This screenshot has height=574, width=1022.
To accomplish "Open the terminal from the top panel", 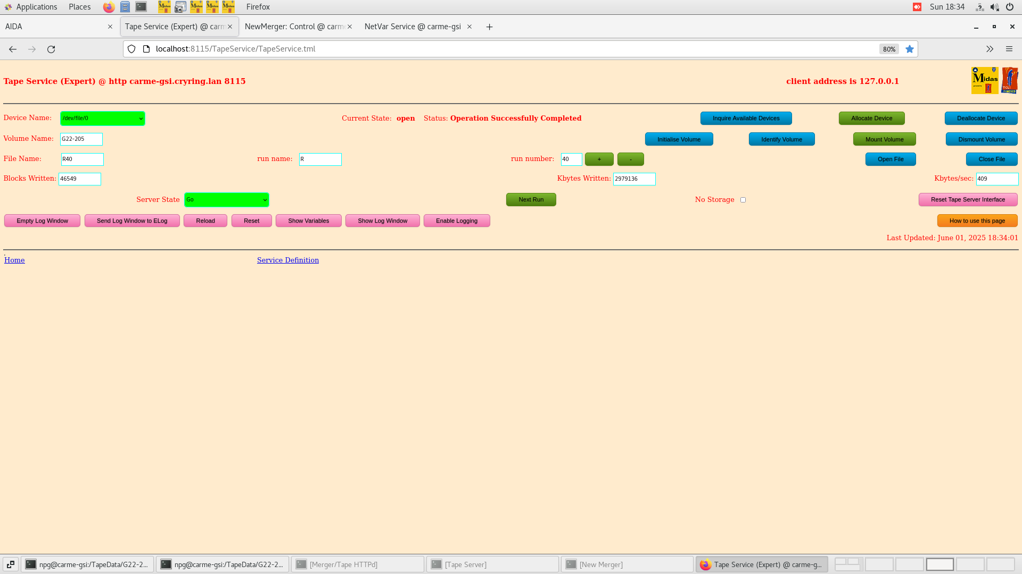I will [141, 7].
